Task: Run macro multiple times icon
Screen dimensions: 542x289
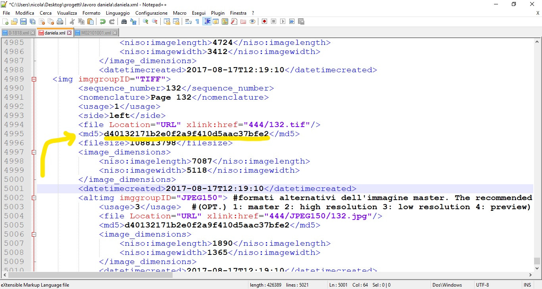Action: 292,21
